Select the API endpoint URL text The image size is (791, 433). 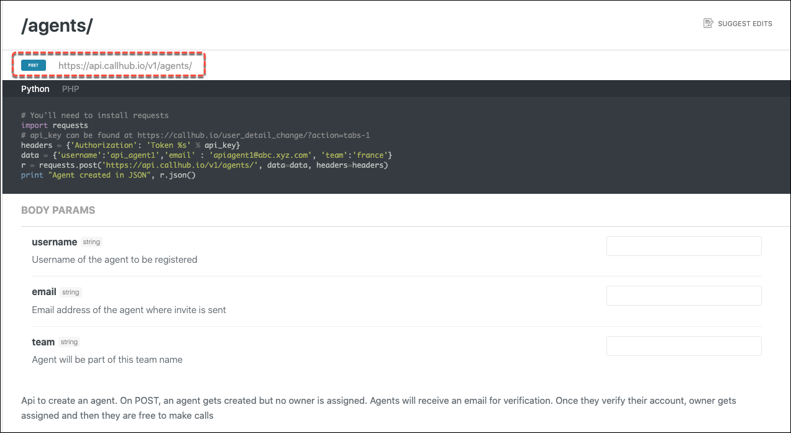click(x=125, y=65)
